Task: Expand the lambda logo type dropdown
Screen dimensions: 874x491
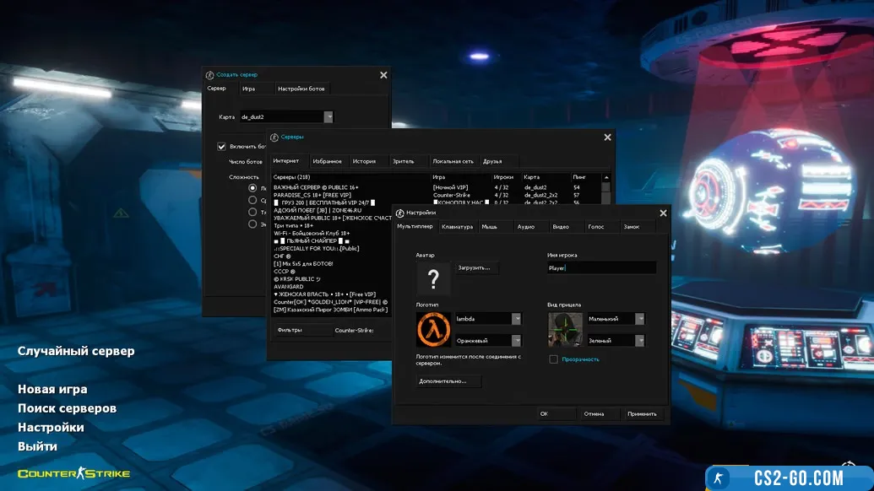Action: coord(516,319)
